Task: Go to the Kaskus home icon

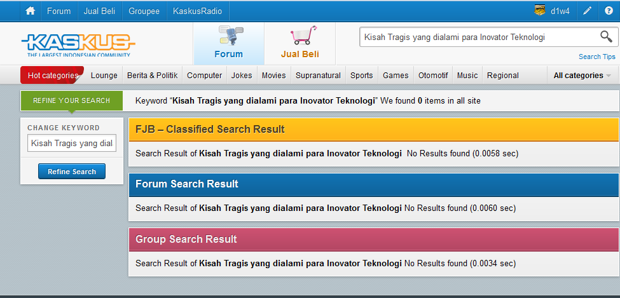Action: click(x=30, y=11)
